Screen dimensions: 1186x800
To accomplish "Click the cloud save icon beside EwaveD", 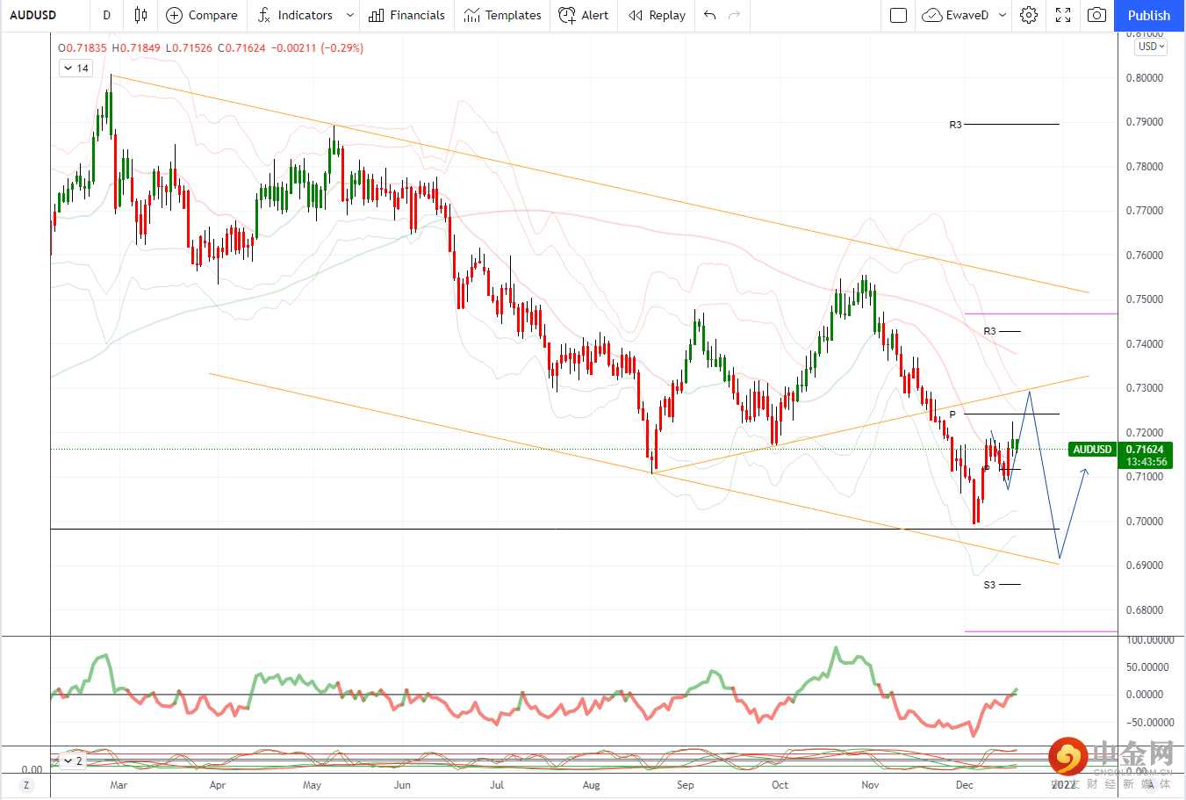I will pos(931,15).
